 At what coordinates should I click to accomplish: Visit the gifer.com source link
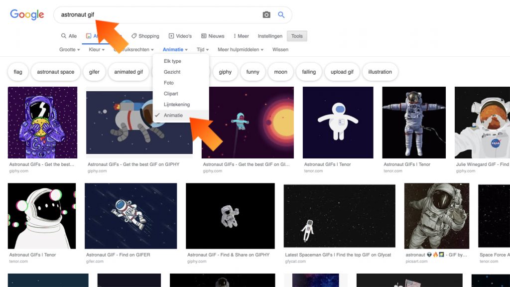95,261
